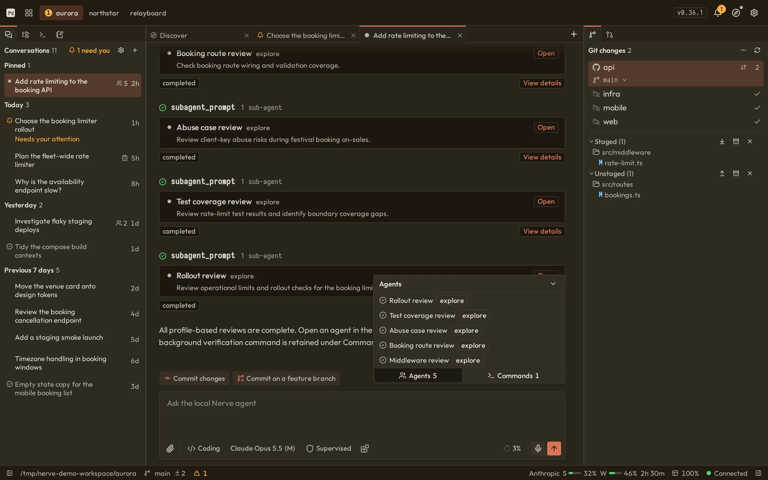Send the message with the arrow button
The height and width of the screenshot is (480, 768).
tap(554, 448)
